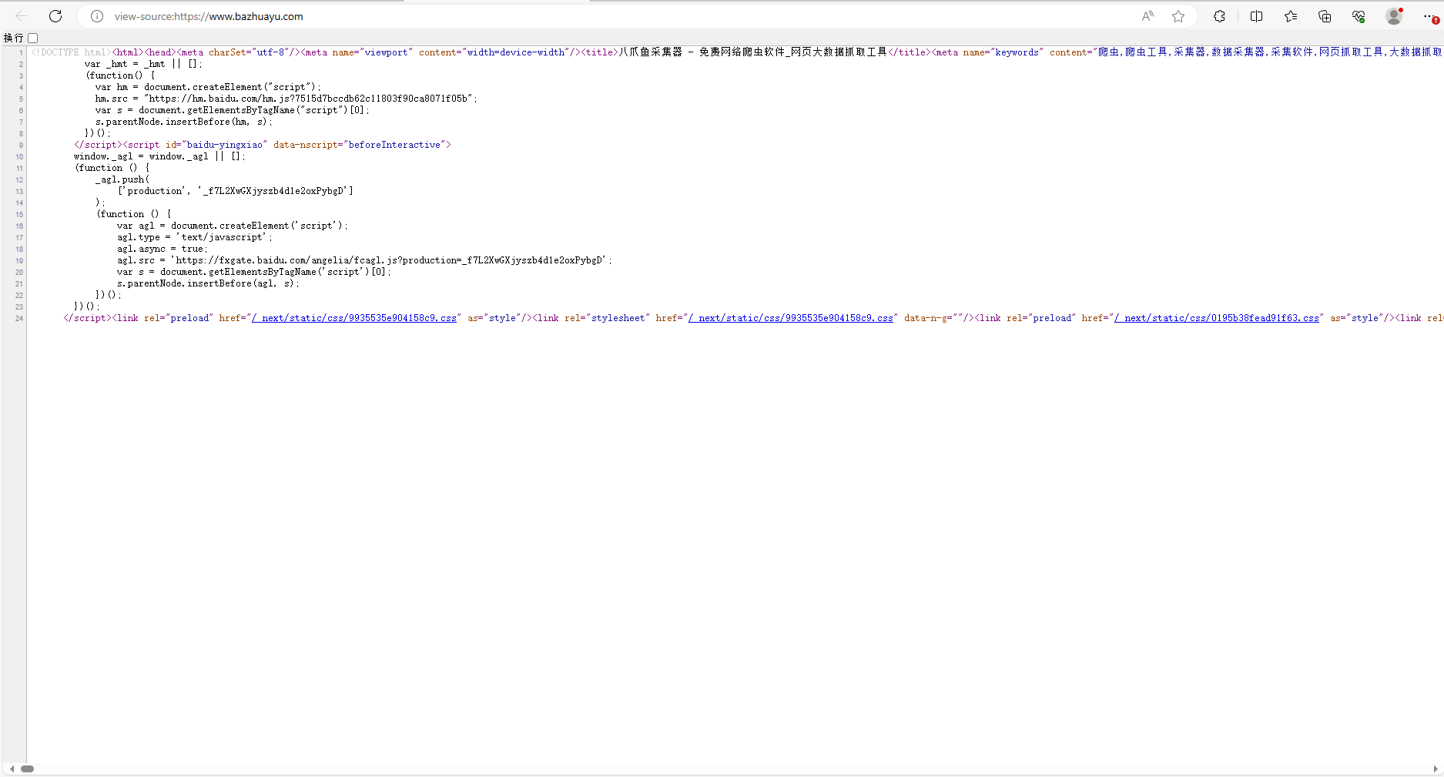This screenshot has width=1444, height=777.
Task: Open first 9935535e904158c9.css preload link
Action: click(x=354, y=318)
